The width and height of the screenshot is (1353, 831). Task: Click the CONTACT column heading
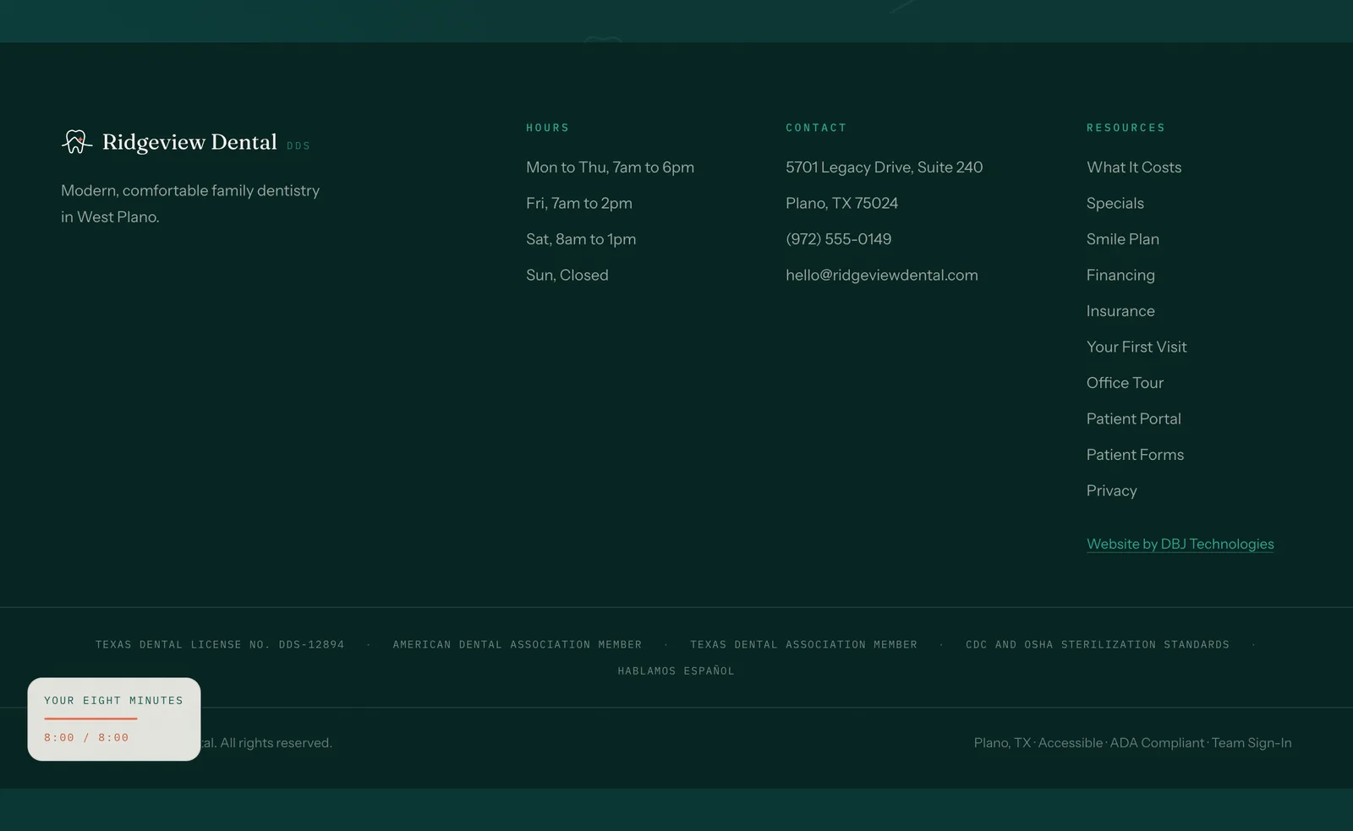(815, 128)
